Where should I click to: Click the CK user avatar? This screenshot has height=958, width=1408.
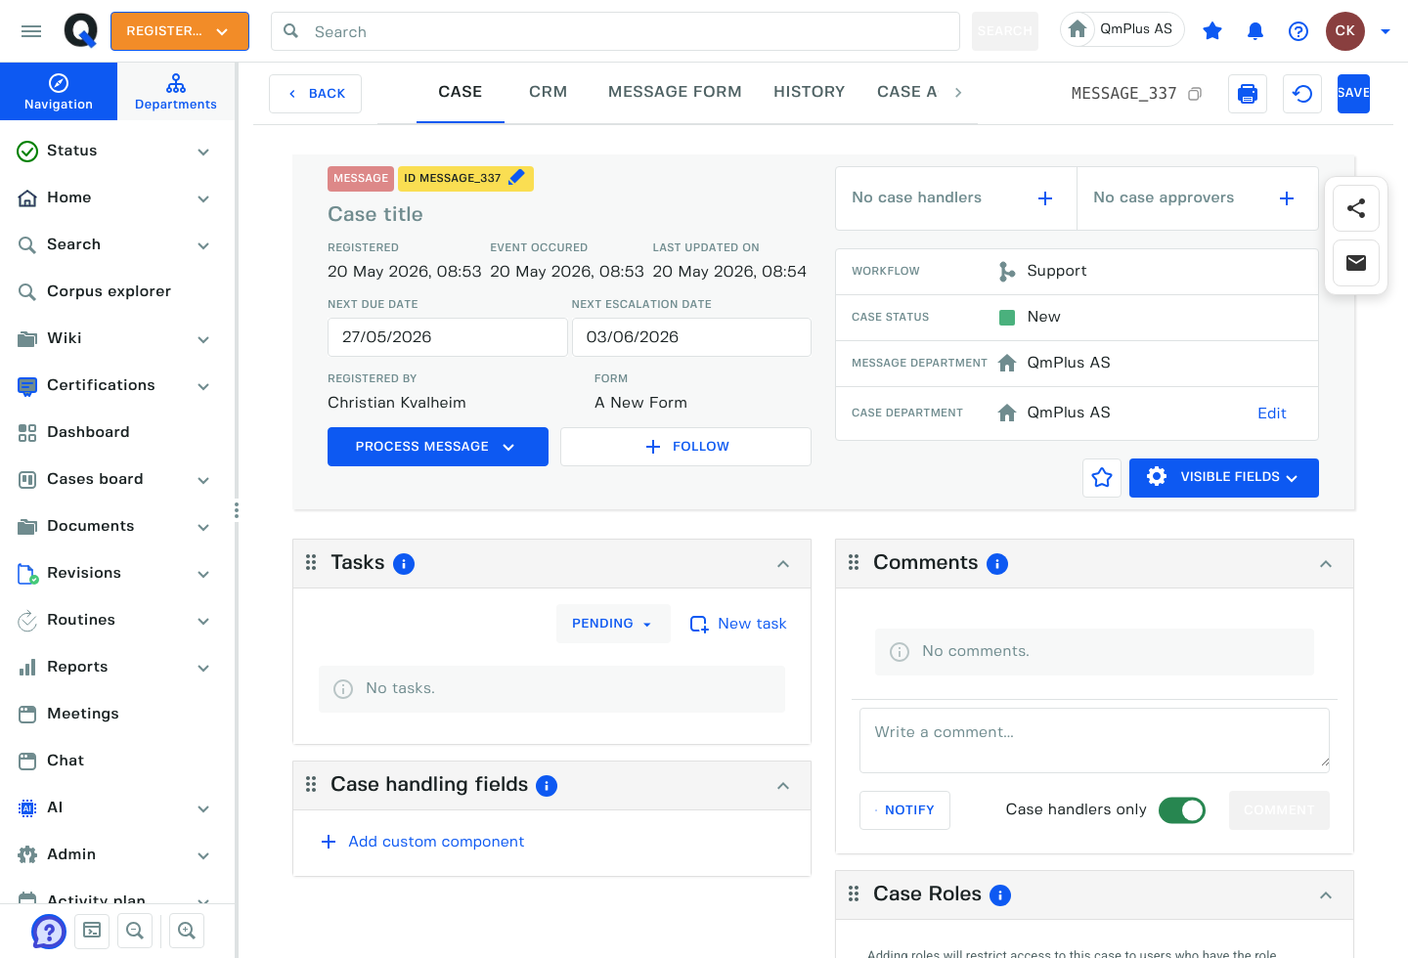point(1345,31)
